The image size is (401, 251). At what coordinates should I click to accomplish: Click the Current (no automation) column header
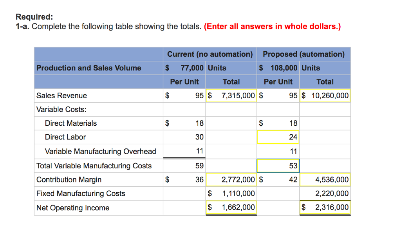click(210, 54)
